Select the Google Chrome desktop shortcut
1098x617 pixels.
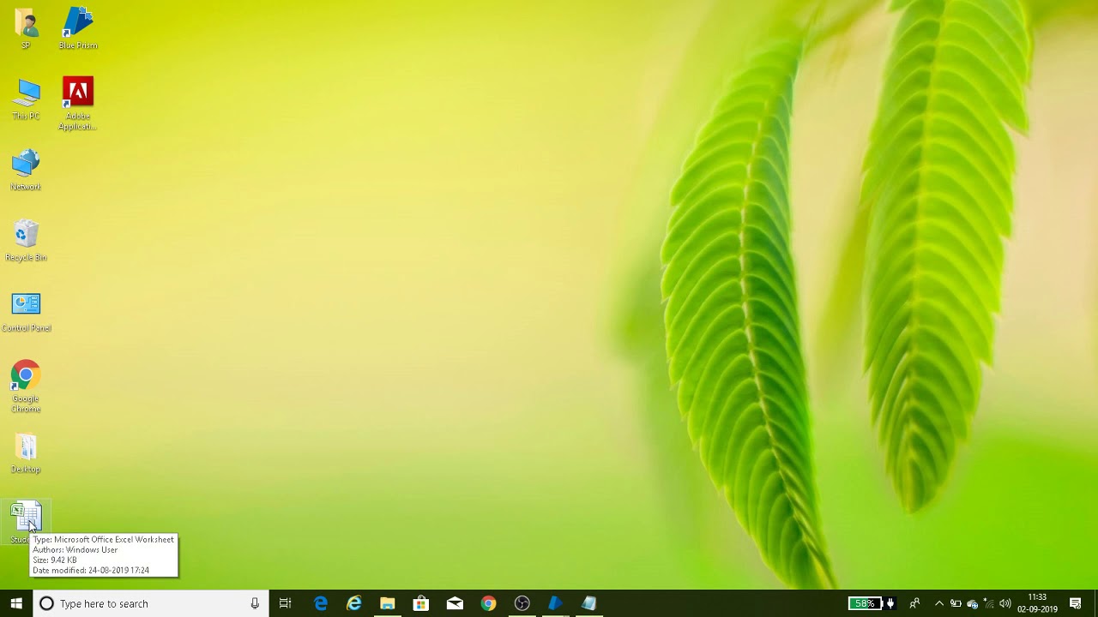pos(26,386)
